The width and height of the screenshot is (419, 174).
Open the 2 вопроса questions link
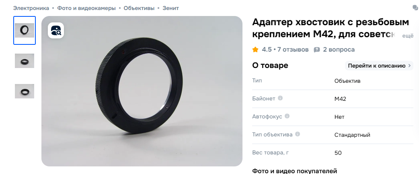point(339,50)
